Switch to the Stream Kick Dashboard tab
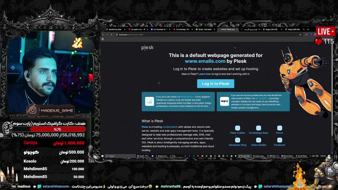This screenshot has height=190, width=338. 205,29
